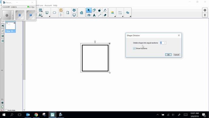Choose the Regular Polygons tool
Screen dimensions: 209x118
point(99,10)
